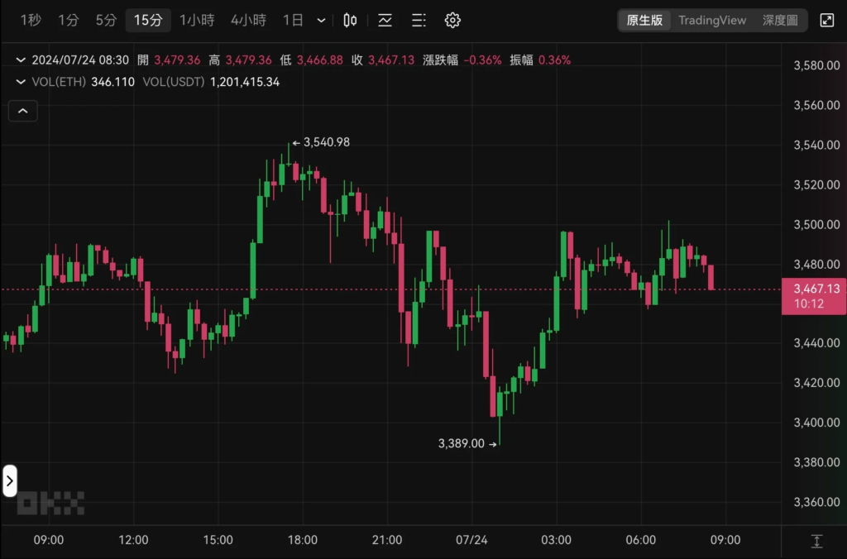
Task: Open the candlestick chart type icon
Action: pyautogui.click(x=350, y=21)
